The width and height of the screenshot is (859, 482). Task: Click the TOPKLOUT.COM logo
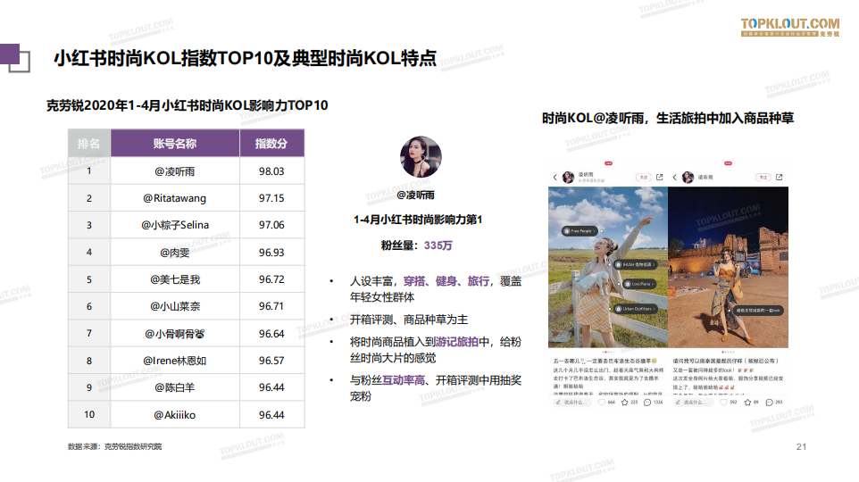click(790, 27)
